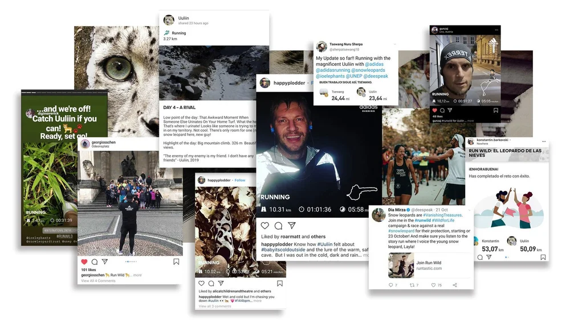Open the three-dot menu on gunzaj's post
570x320 pixels.
coord(496,30)
